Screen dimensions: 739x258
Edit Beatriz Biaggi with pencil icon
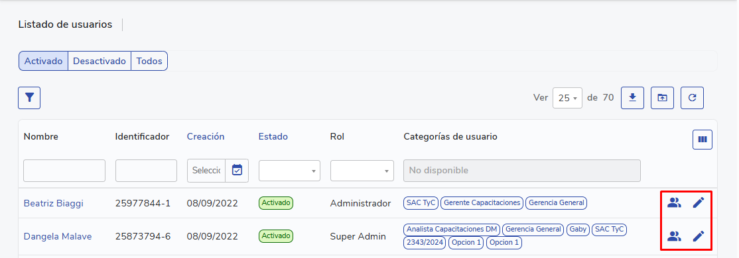point(699,203)
